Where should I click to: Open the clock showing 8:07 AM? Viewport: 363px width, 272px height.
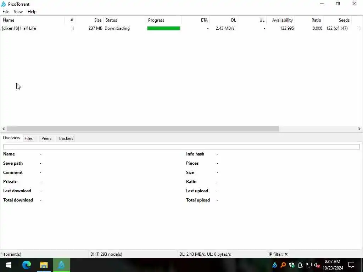click(x=333, y=265)
